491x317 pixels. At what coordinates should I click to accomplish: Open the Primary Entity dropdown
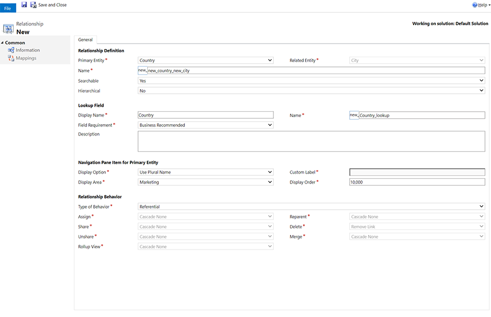[270, 60]
